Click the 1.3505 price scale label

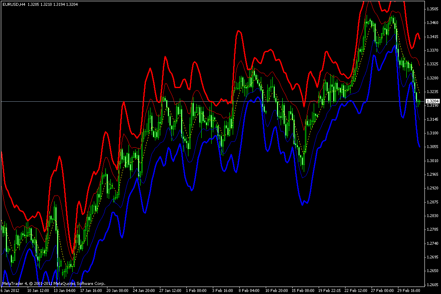(432, 9)
